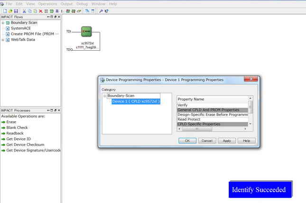Expand the Boundary Scan flow node
Image resolution: width=306 pixels, height=203 pixels.
coord(3,23)
